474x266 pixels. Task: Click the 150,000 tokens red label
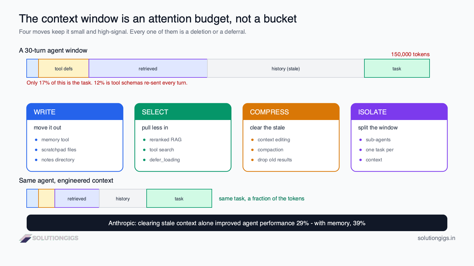pyautogui.click(x=410, y=54)
